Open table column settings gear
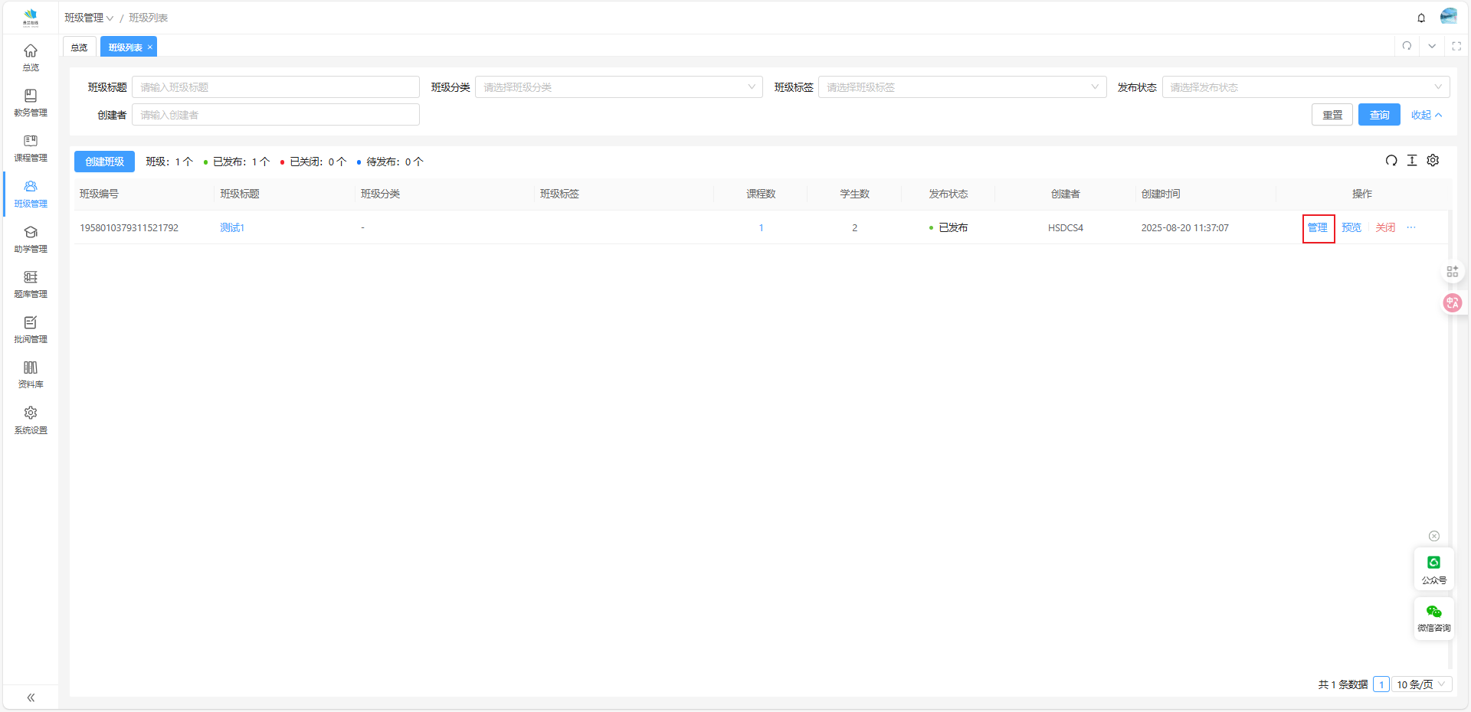 click(x=1433, y=161)
